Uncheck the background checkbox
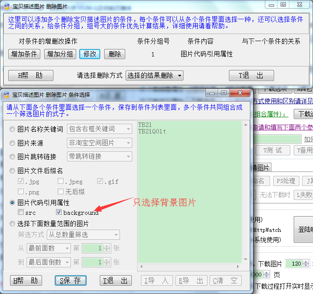This screenshot has width=313, height=294. [x=59, y=213]
